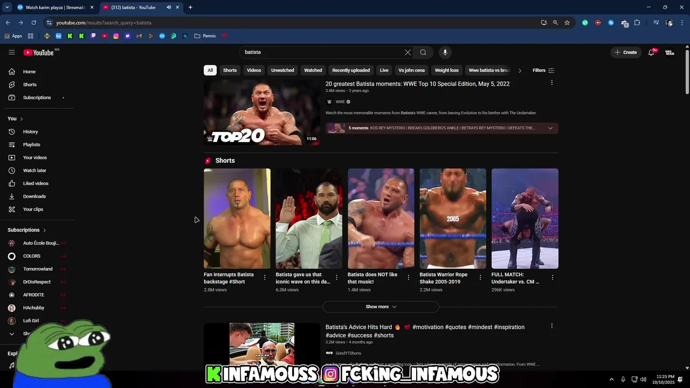
Task: Open the browser tab search dropdown
Action: 7,8
